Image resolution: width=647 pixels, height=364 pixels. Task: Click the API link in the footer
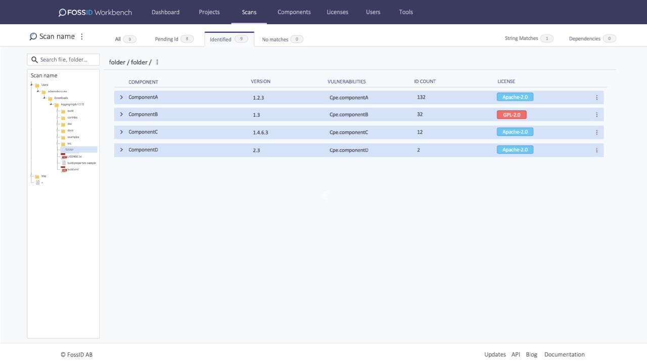pos(516,354)
